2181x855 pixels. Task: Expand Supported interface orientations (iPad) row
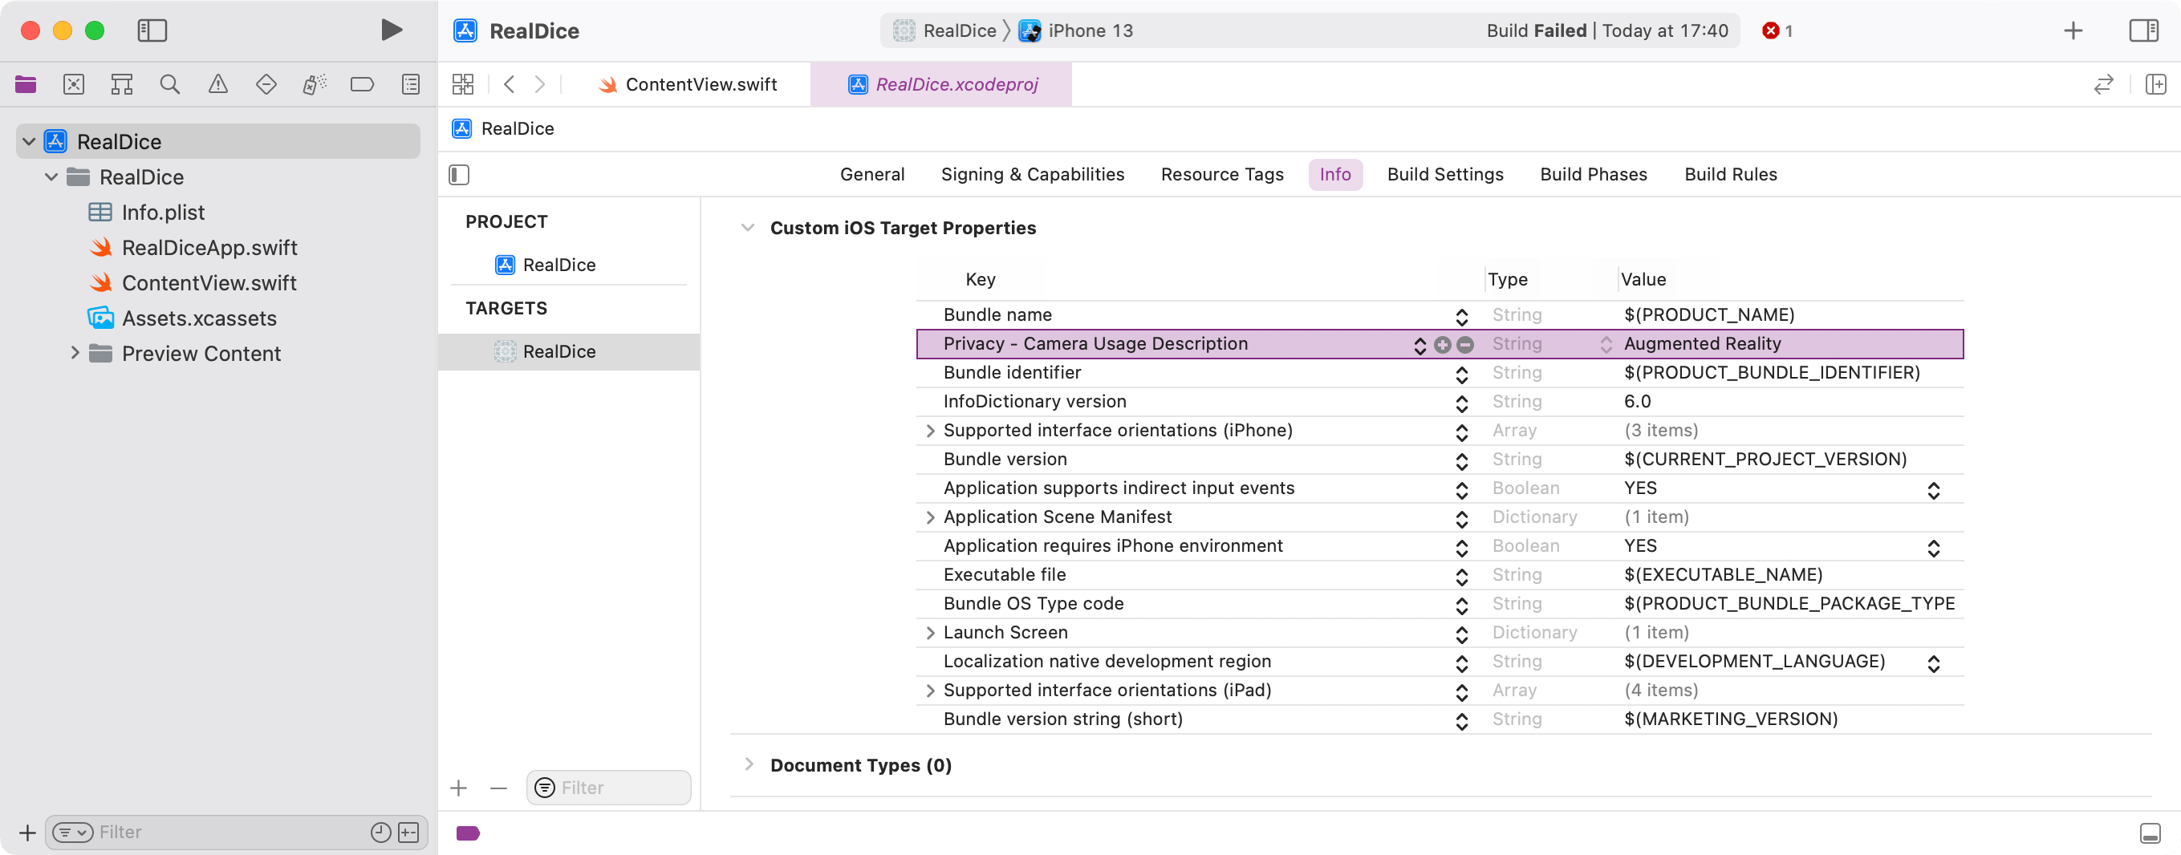pyautogui.click(x=931, y=690)
